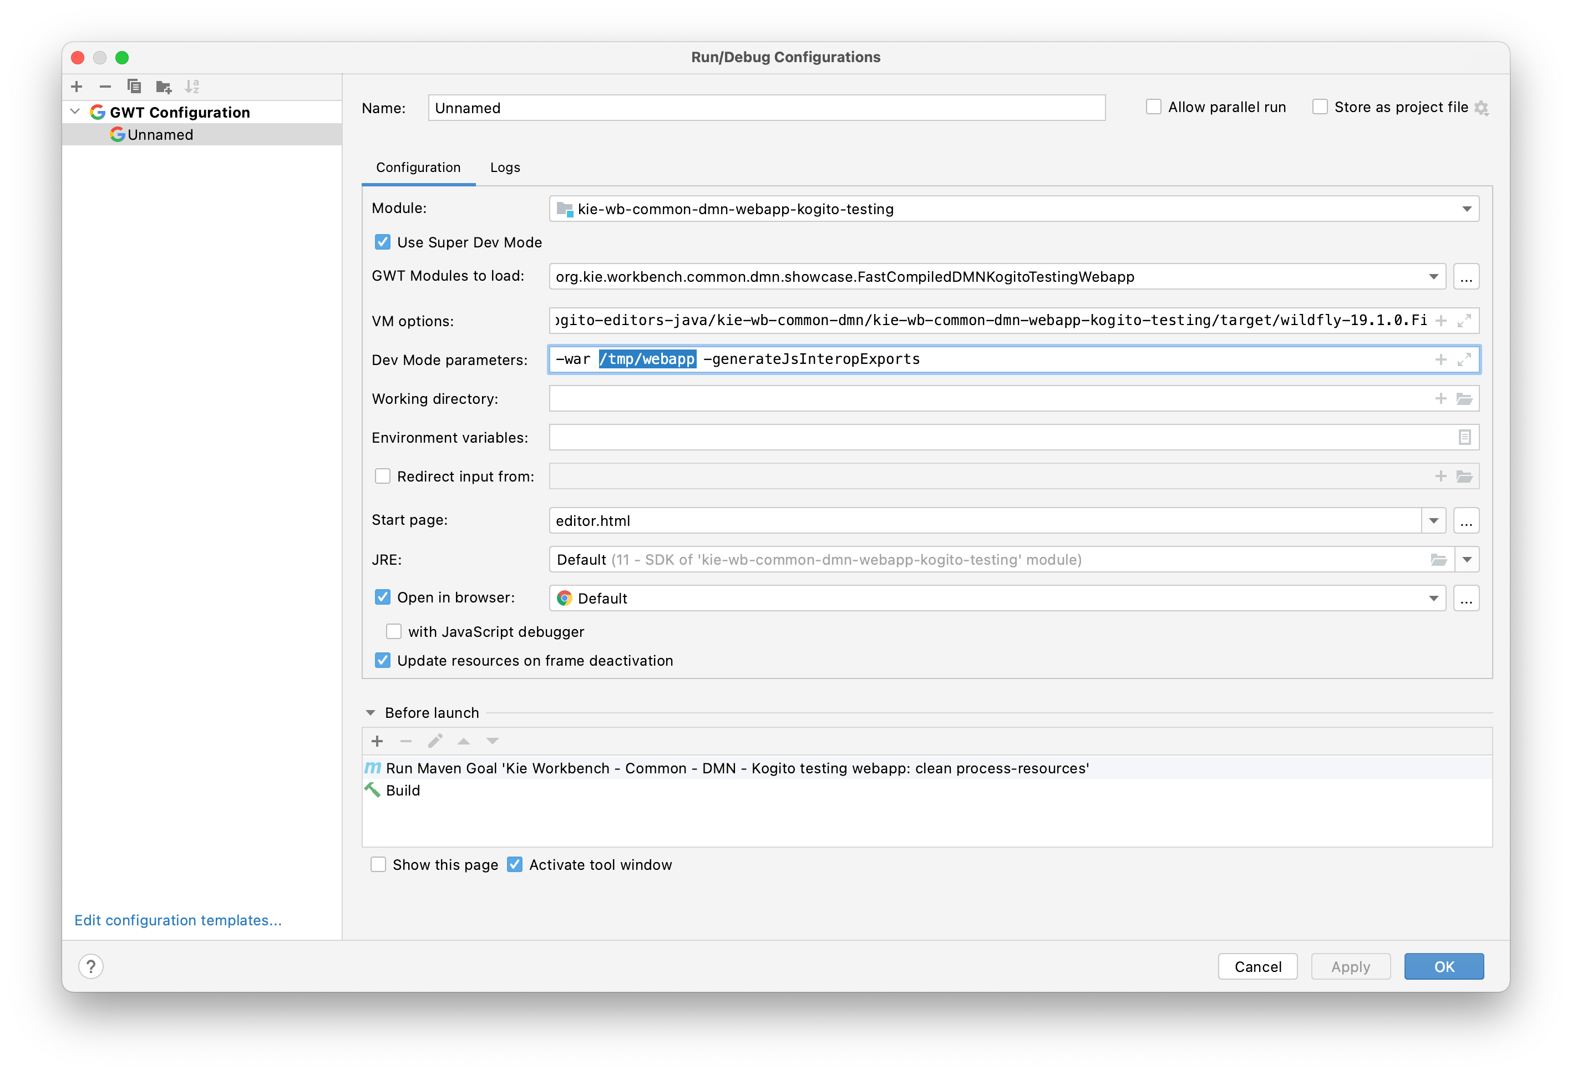This screenshot has height=1074, width=1572.
Task: Click Name input field
Action: (x=765, y=108)
